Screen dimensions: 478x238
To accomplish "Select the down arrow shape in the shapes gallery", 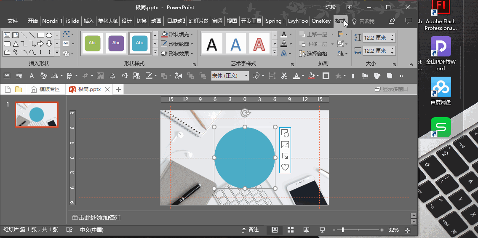I will [x=49, y=44].
